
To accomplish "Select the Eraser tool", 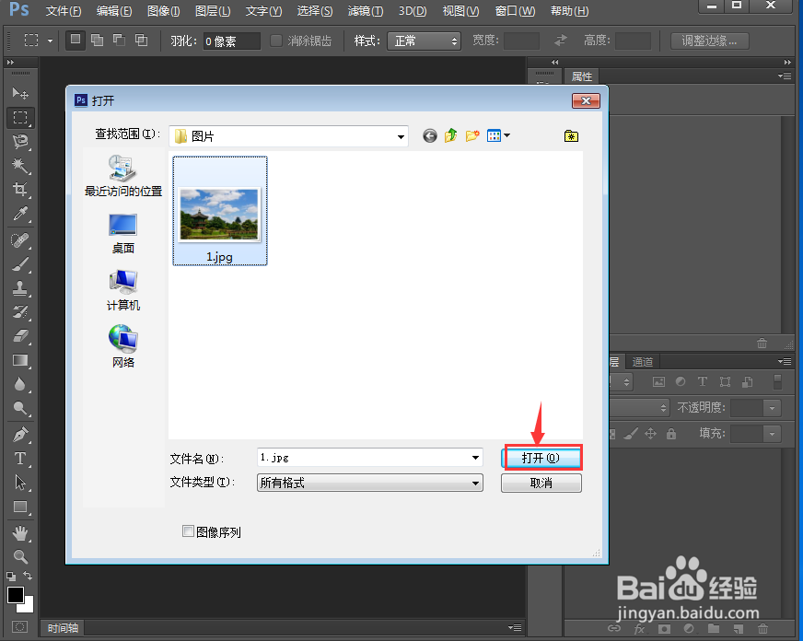I will (x=20, y=336).
